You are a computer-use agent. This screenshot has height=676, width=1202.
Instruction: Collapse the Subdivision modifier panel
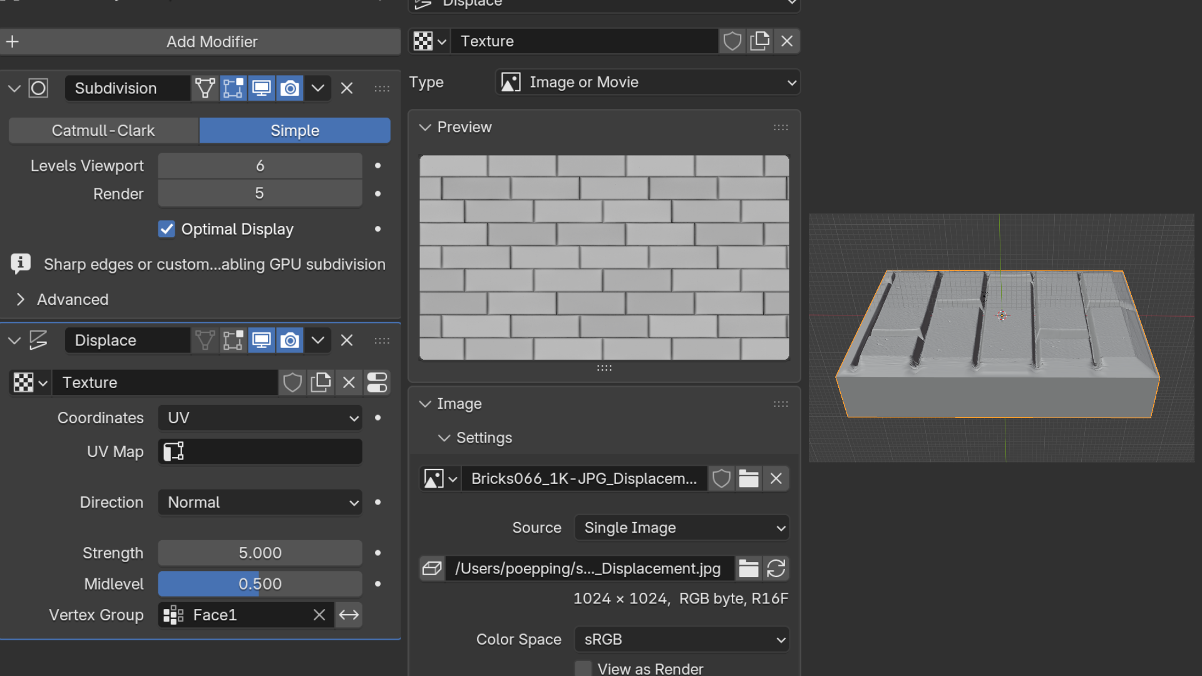point(14,88)
